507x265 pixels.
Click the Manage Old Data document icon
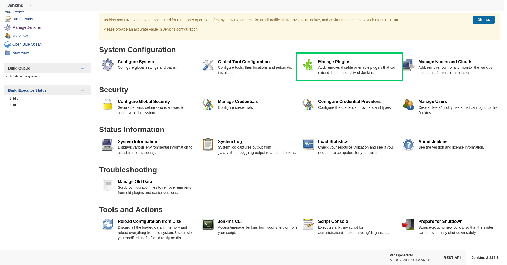108,185
